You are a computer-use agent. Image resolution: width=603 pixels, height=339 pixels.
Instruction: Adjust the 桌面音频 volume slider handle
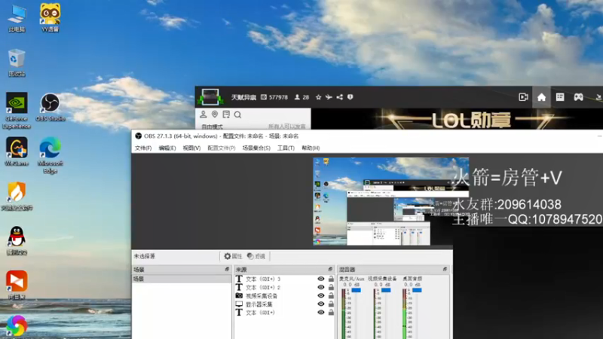(417, 290)
